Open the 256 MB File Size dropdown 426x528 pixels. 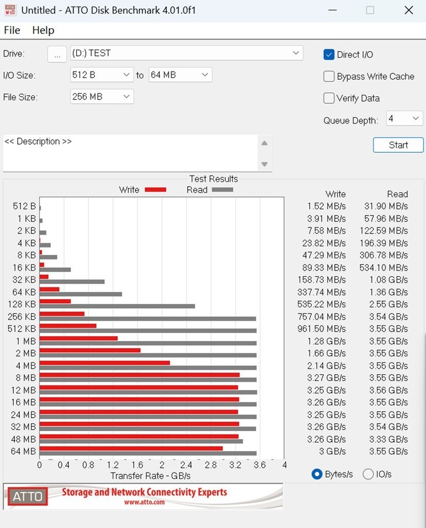click(127, 96)
